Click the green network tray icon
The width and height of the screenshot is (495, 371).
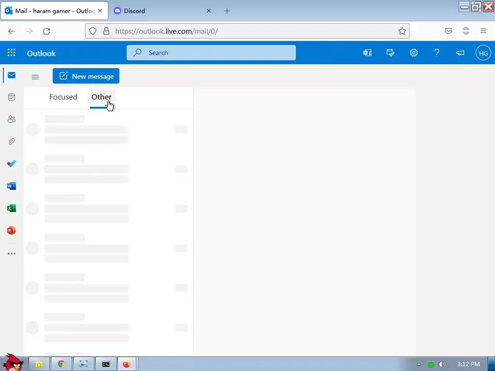(x=431, y=364)
